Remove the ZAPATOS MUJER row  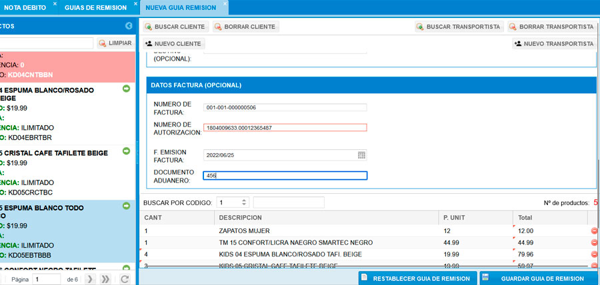(594, 231)
